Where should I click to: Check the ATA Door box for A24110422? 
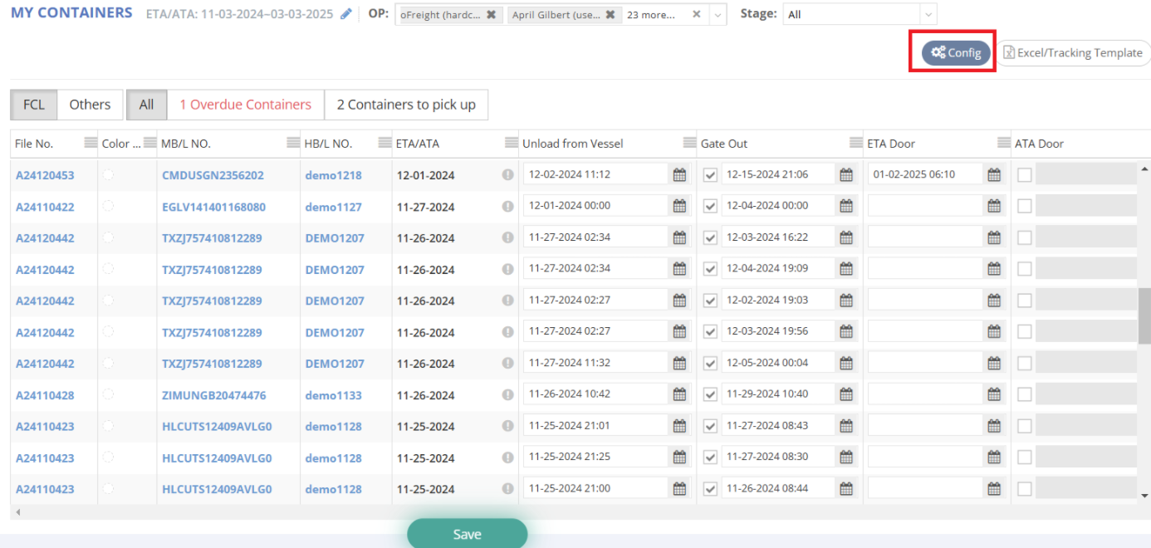coord(1025,206)
